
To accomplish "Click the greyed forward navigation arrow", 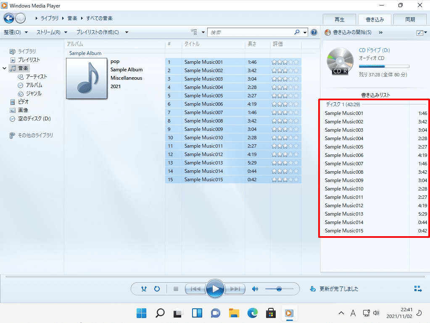I will pyautogui.click(x=20, y=18).
